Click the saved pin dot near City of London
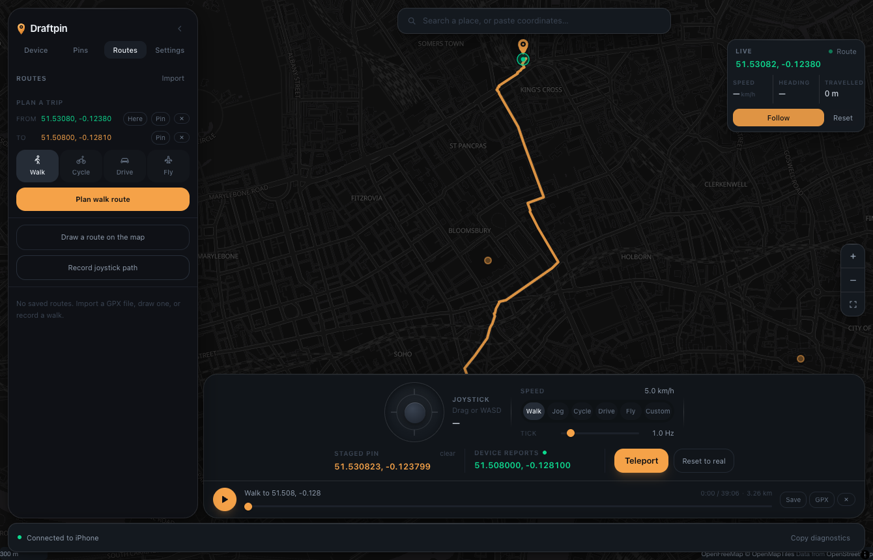The width and height of the screenshot is (873, 560). 801,359
